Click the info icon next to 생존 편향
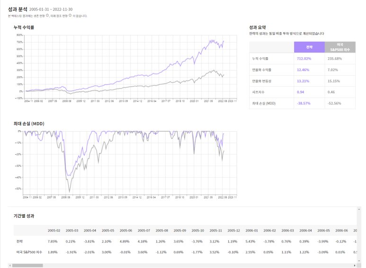 [47, 16]
